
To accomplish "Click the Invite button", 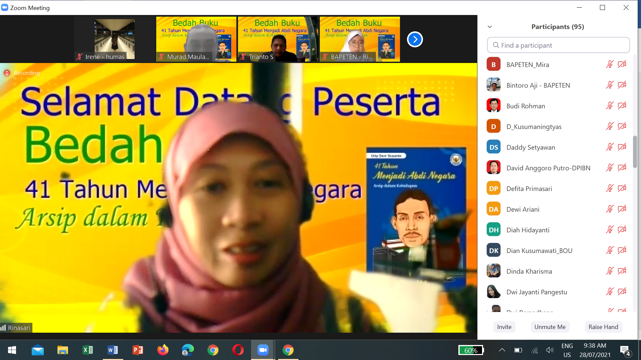I will tap(504, 327).
